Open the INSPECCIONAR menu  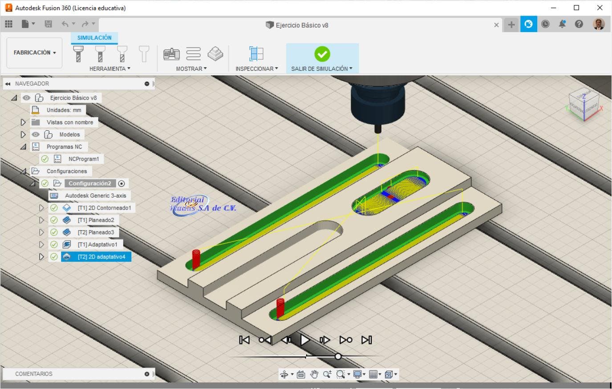(257, 69)
